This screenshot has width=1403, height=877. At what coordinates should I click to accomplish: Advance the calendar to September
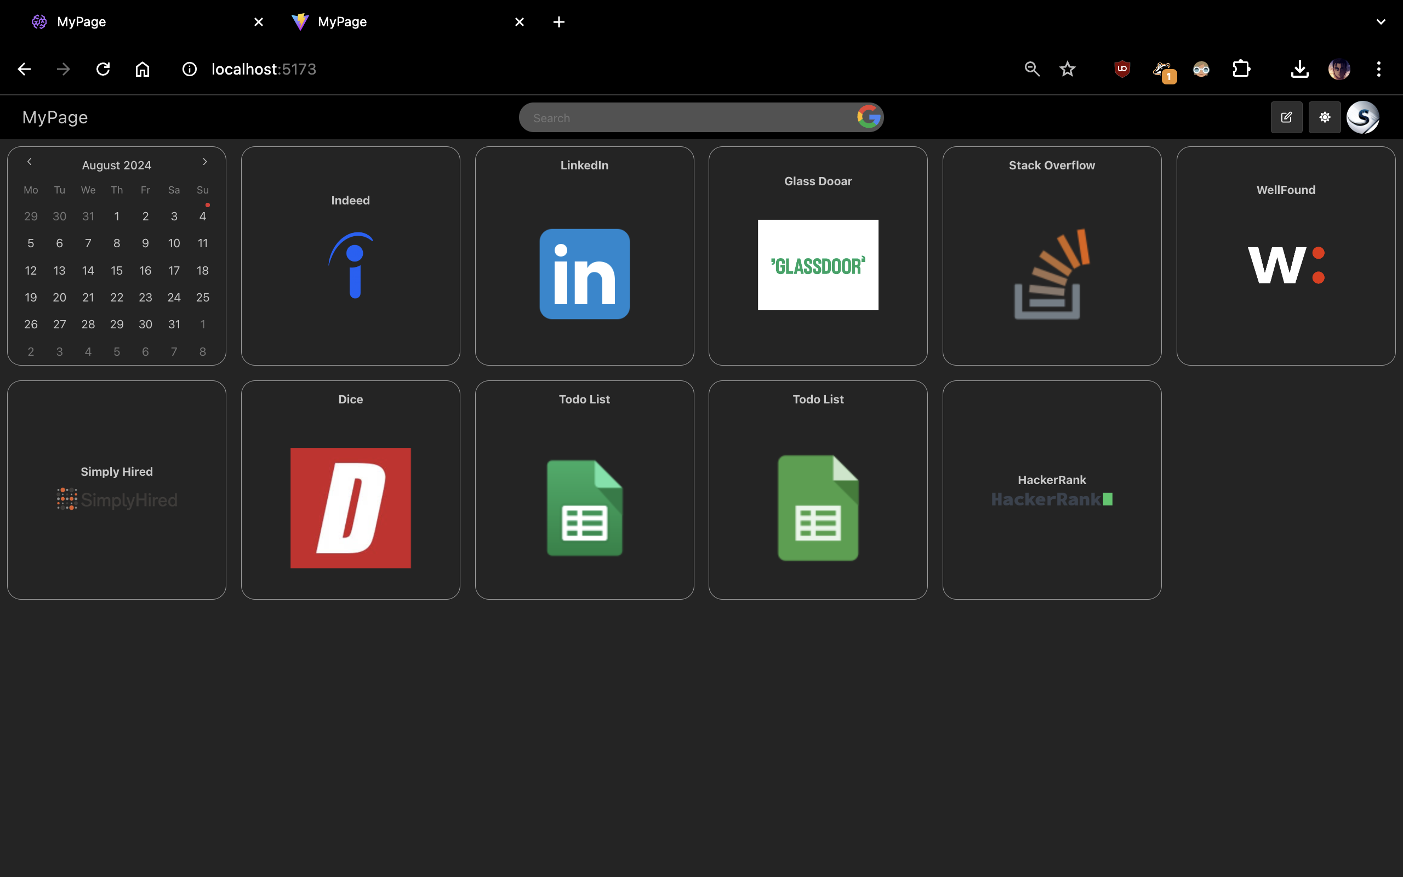point(204,161)
